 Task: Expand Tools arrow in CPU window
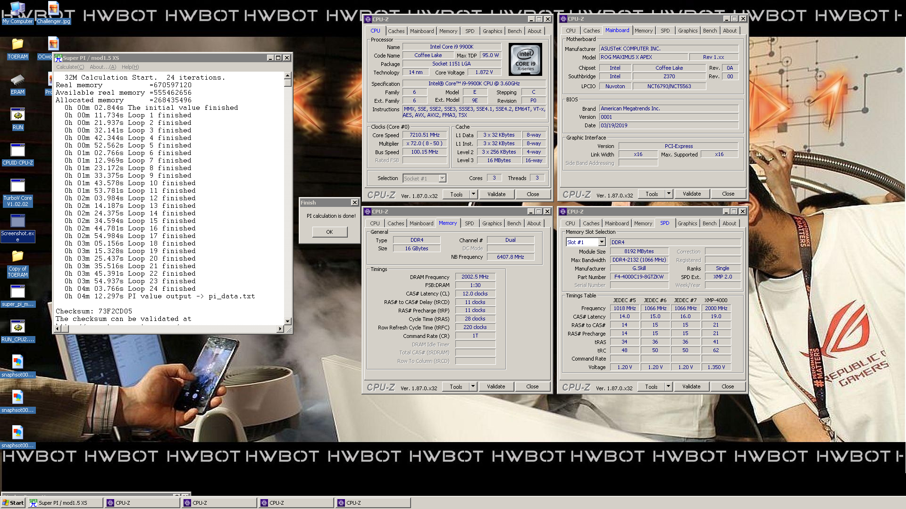pos(473,194)
